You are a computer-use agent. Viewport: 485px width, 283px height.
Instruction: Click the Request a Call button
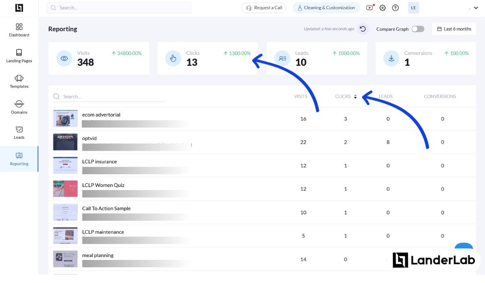point(264,8)
